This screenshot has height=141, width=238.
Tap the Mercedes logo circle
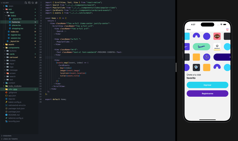pos(207,57)
